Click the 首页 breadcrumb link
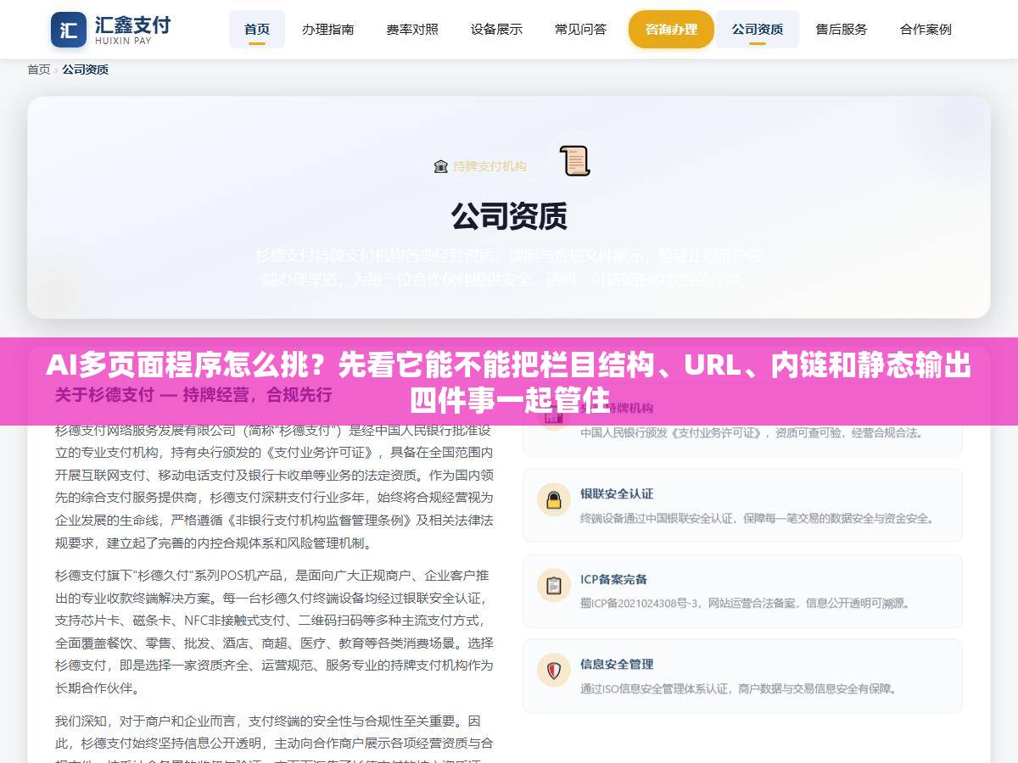The height and width of the screenshot is (763, 1018). point(39,70)
